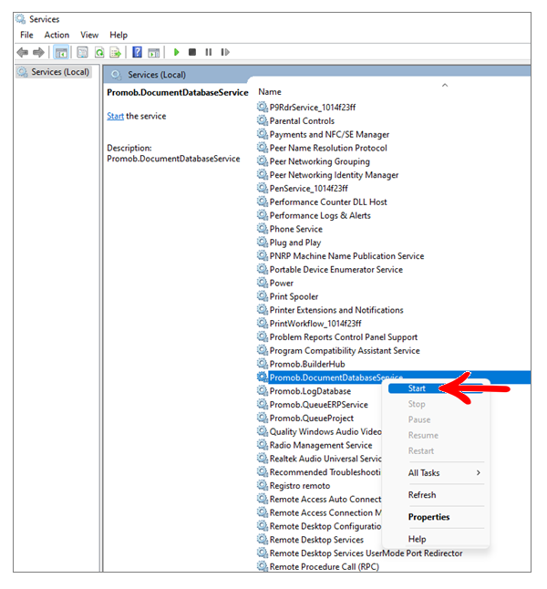Expand All Tasks submenu arrow
The height and width of the screenshot is (589, 547).
479,472
